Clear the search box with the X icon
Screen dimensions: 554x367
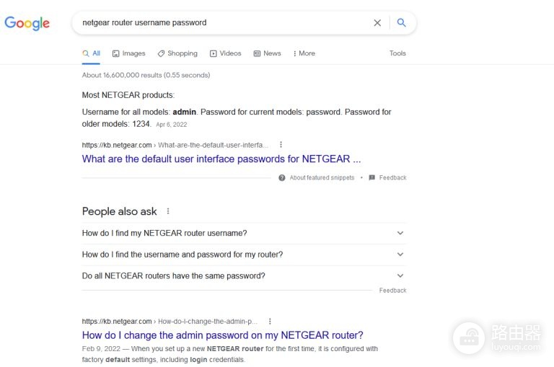pos(377,23)
